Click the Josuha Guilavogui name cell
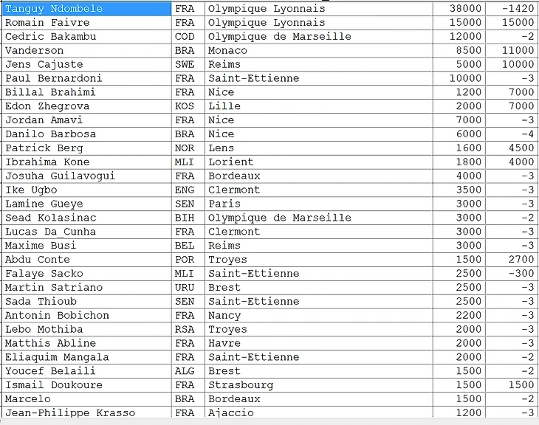 pyautogui.click(x=86, y=176)
